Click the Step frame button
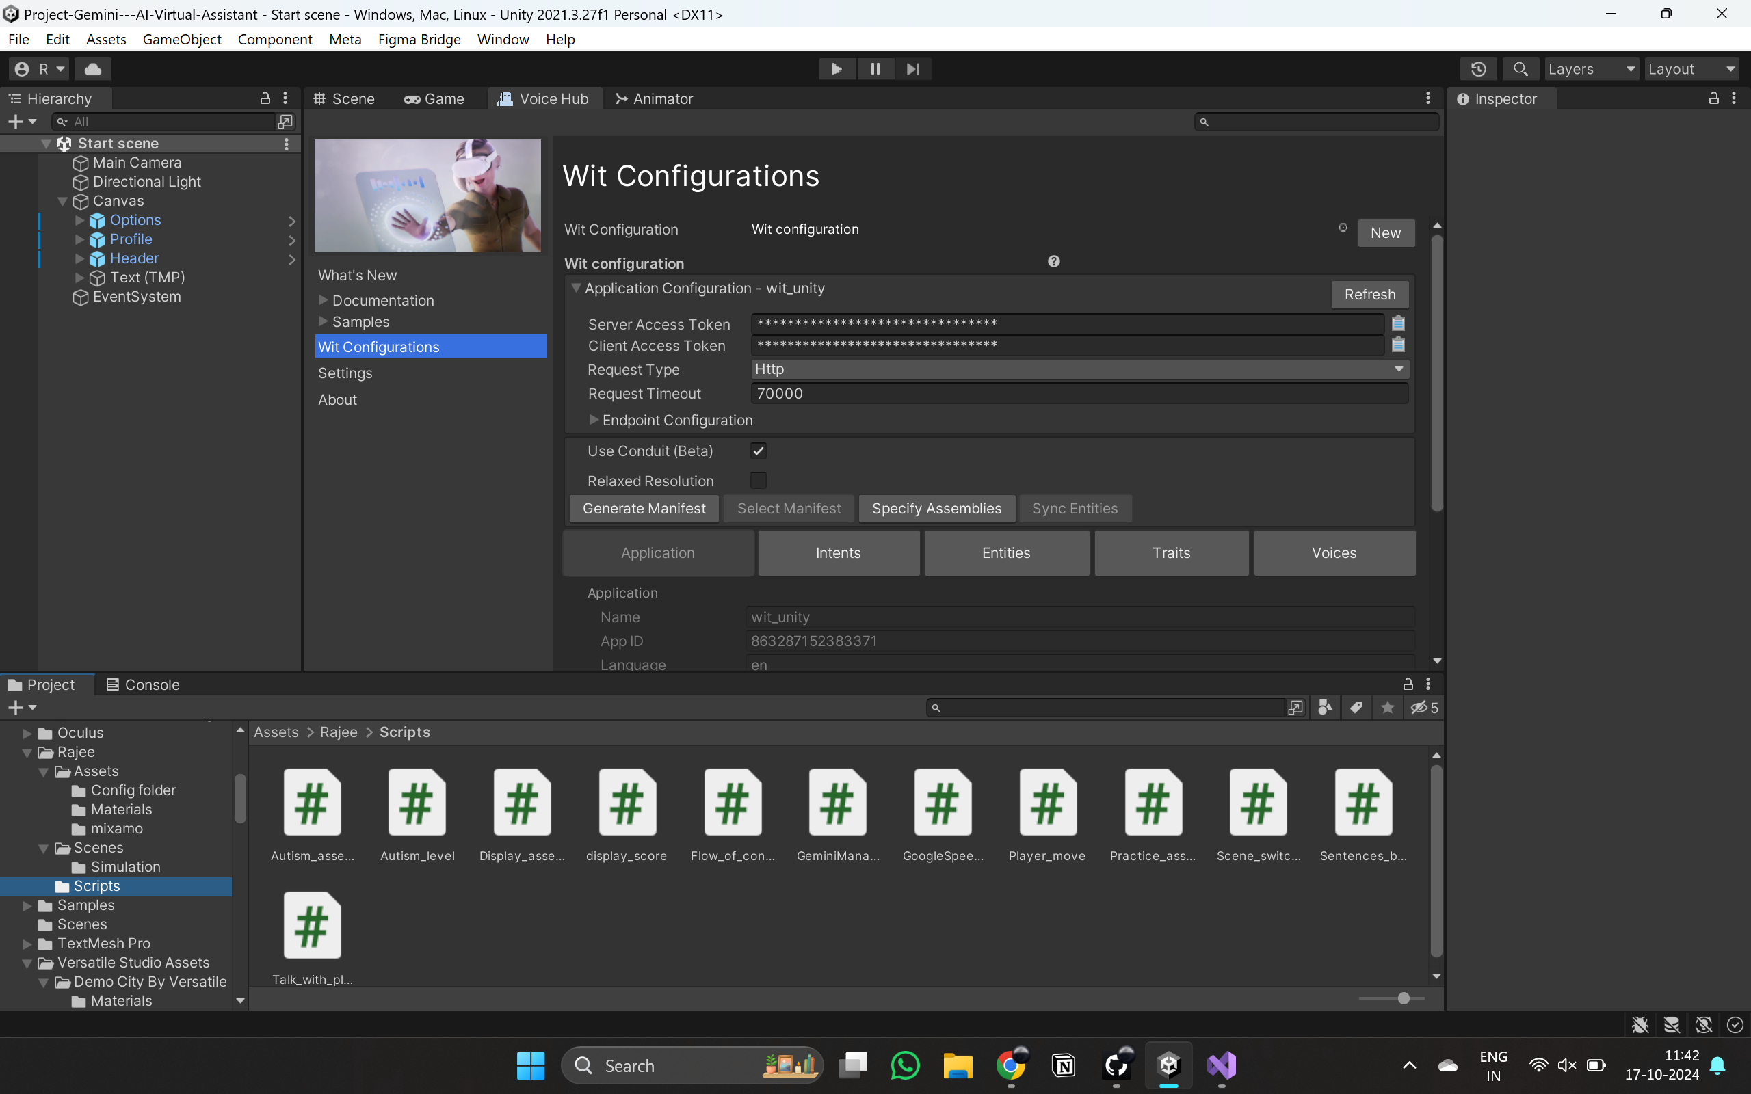Viewport: 1751px width, 1094px height. [x=914, y=69]
